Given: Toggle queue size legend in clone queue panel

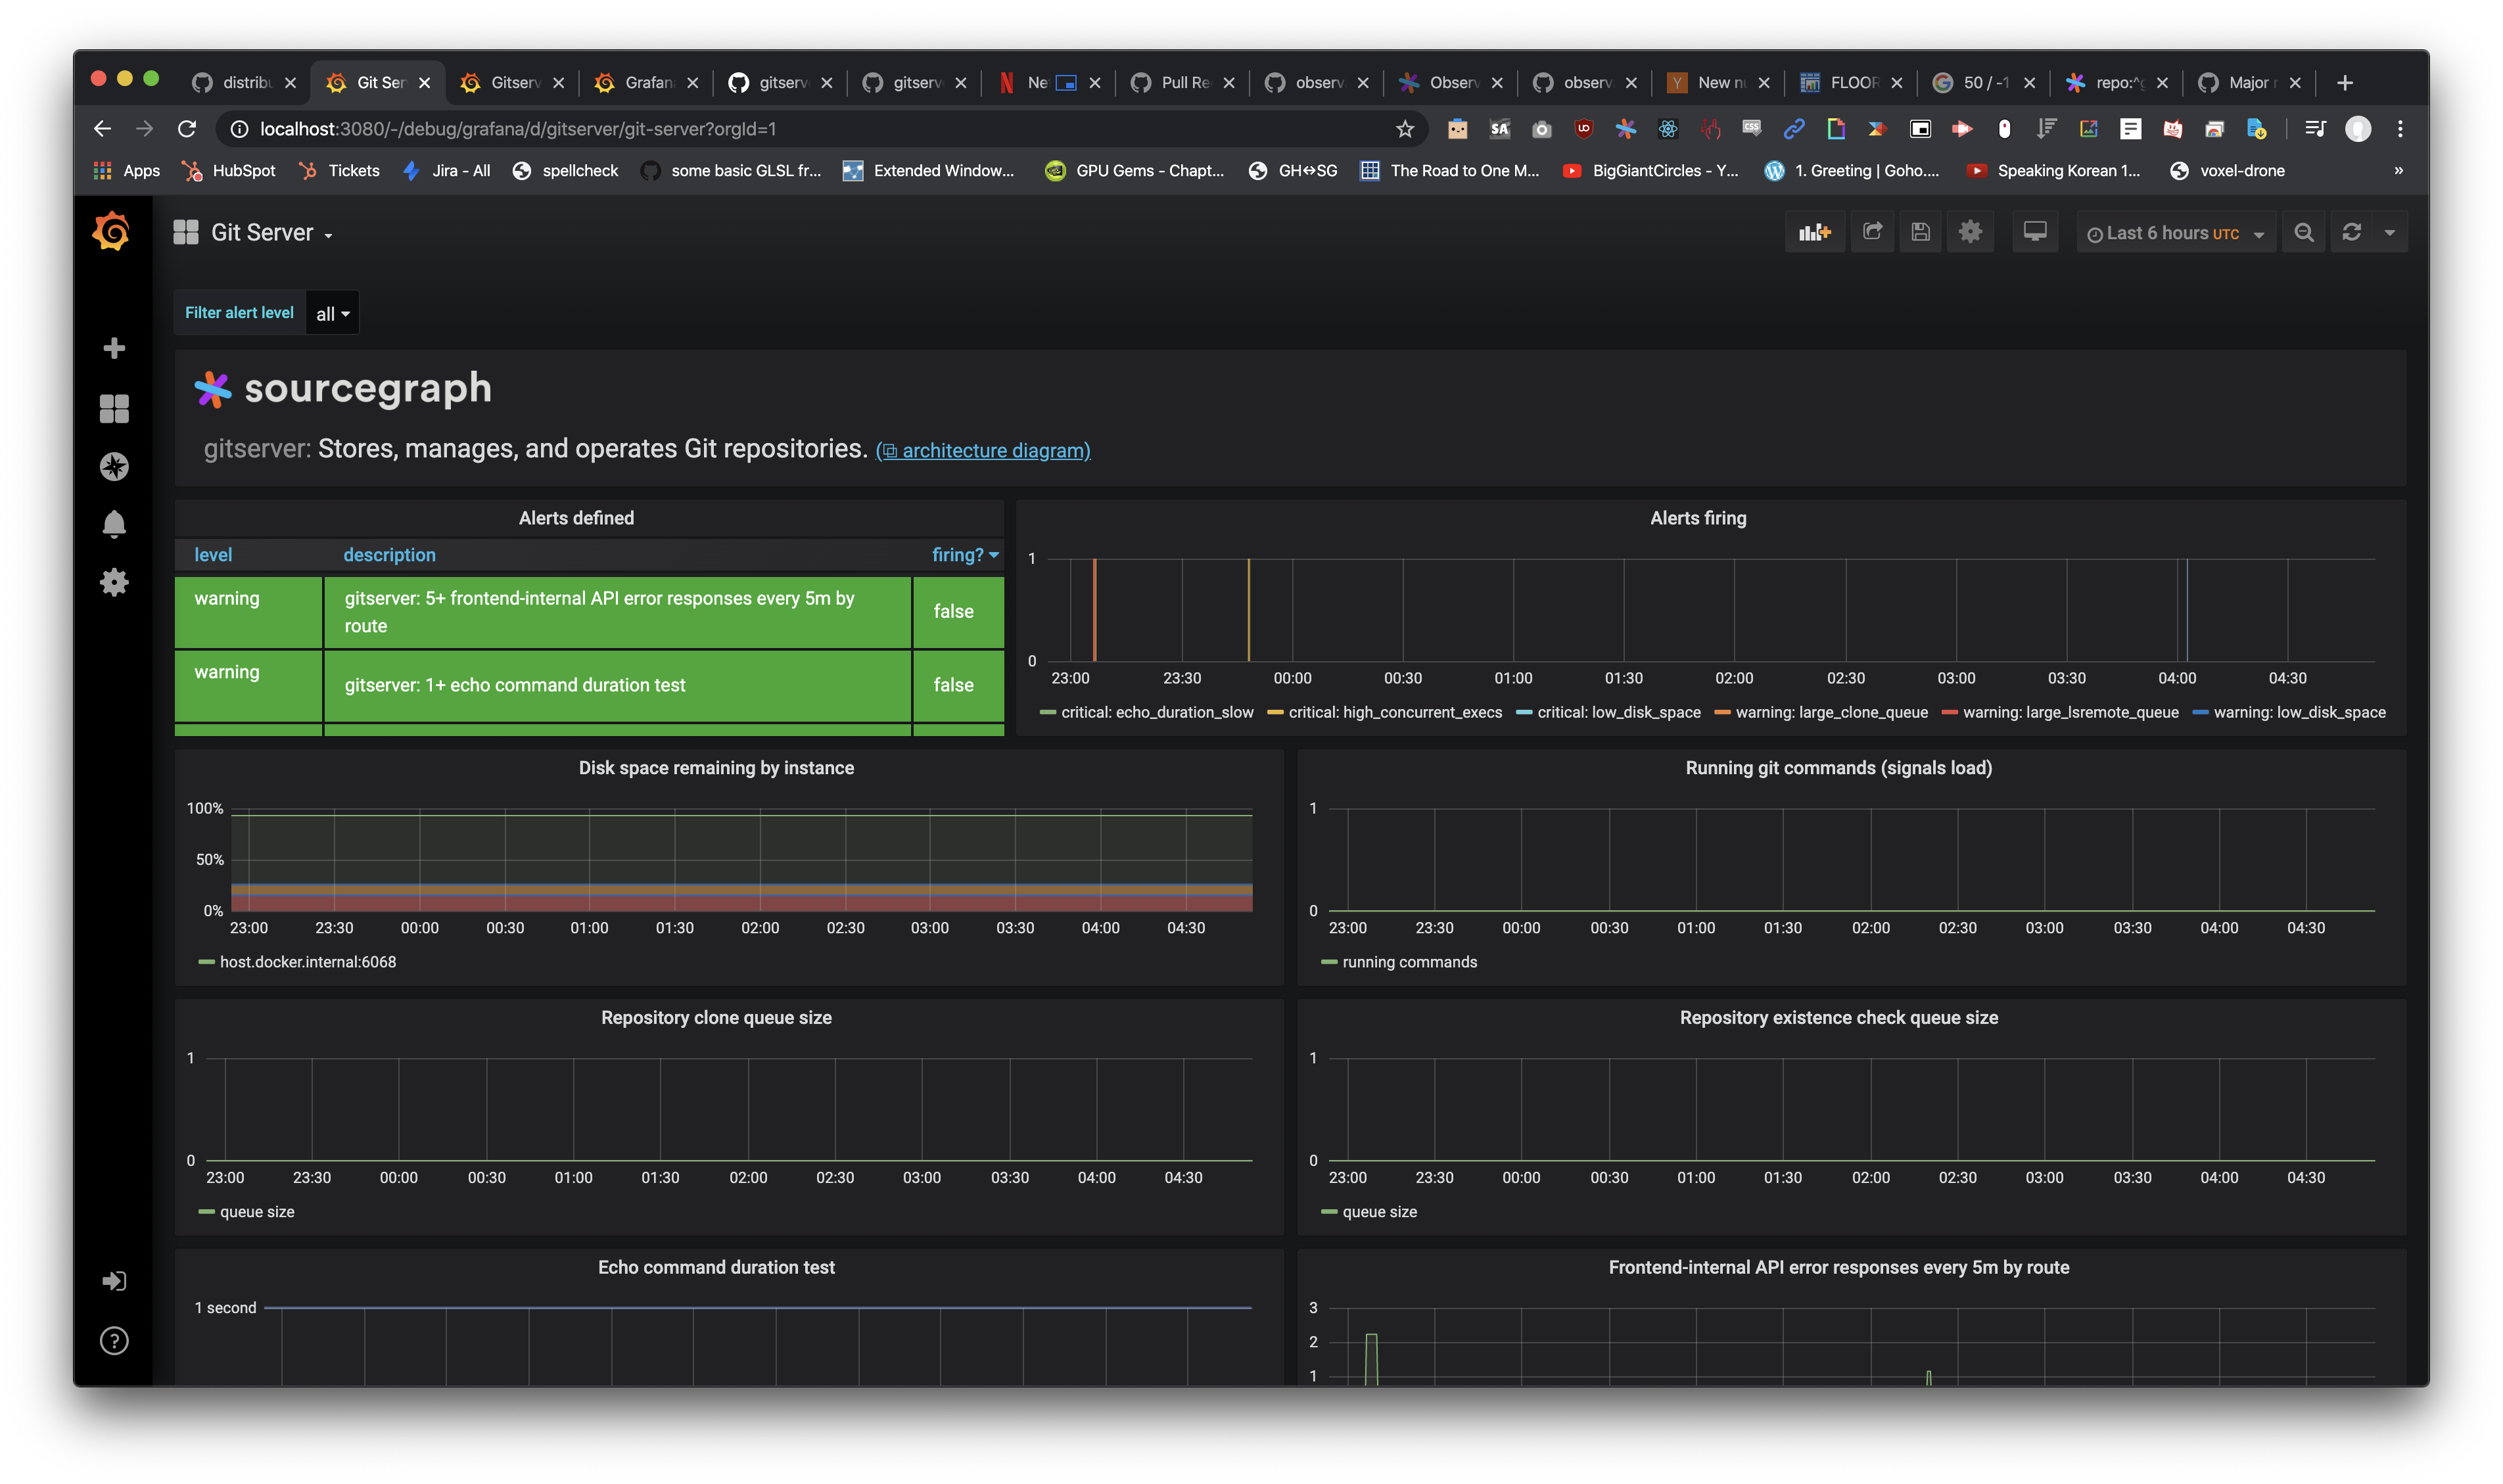Looking at the screenshot, I should tap(257, 1212).
